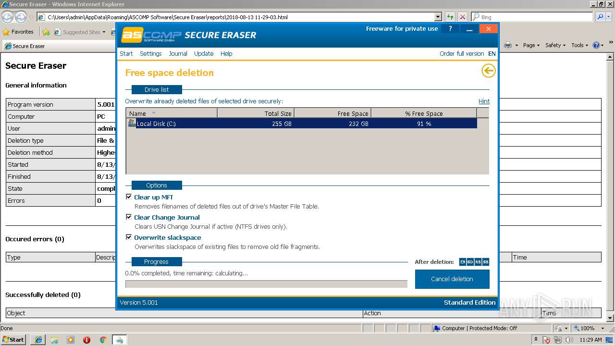Click Order full version link
Viewport: 615px width, 346px height.
click(462, 53)
